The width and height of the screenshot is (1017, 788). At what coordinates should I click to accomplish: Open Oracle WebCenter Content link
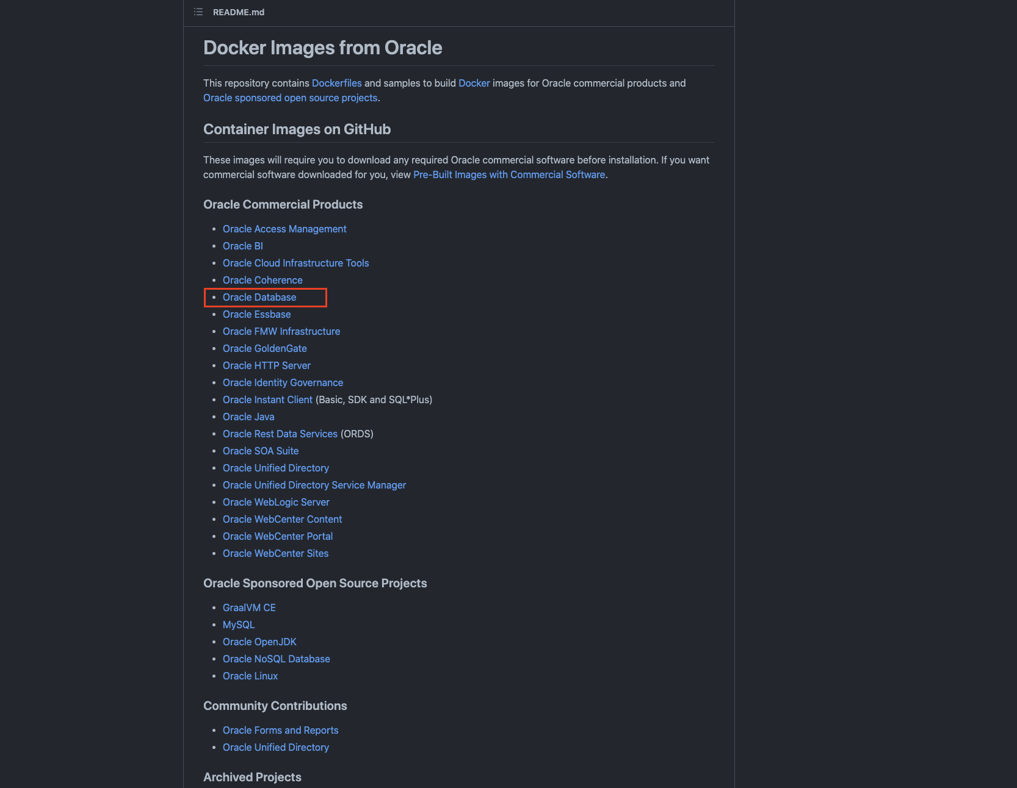pos(283,519)
